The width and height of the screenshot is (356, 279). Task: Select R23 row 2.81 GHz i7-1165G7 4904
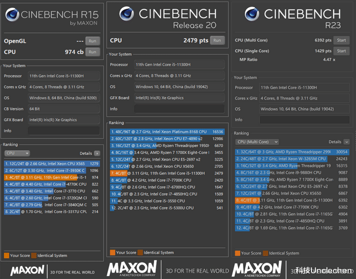coord(292,214)
